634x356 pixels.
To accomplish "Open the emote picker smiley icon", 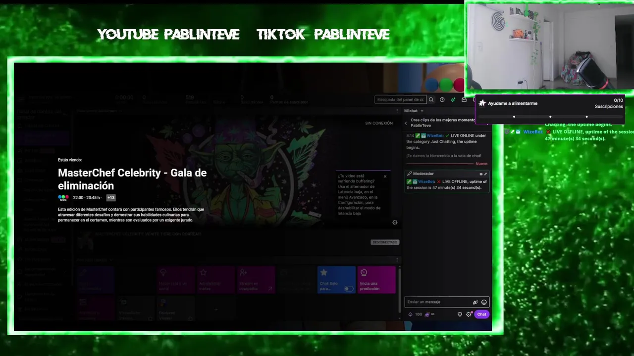I will pyautogui.click(x=484, y=302).
